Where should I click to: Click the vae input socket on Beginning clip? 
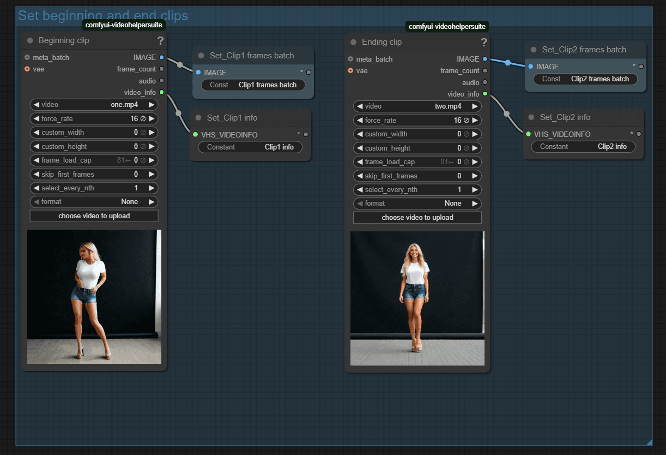[27, 69]
